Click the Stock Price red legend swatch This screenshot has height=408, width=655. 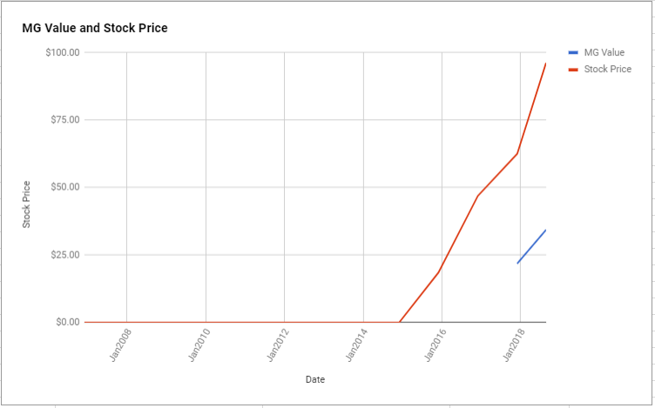(x=573, y=70)
